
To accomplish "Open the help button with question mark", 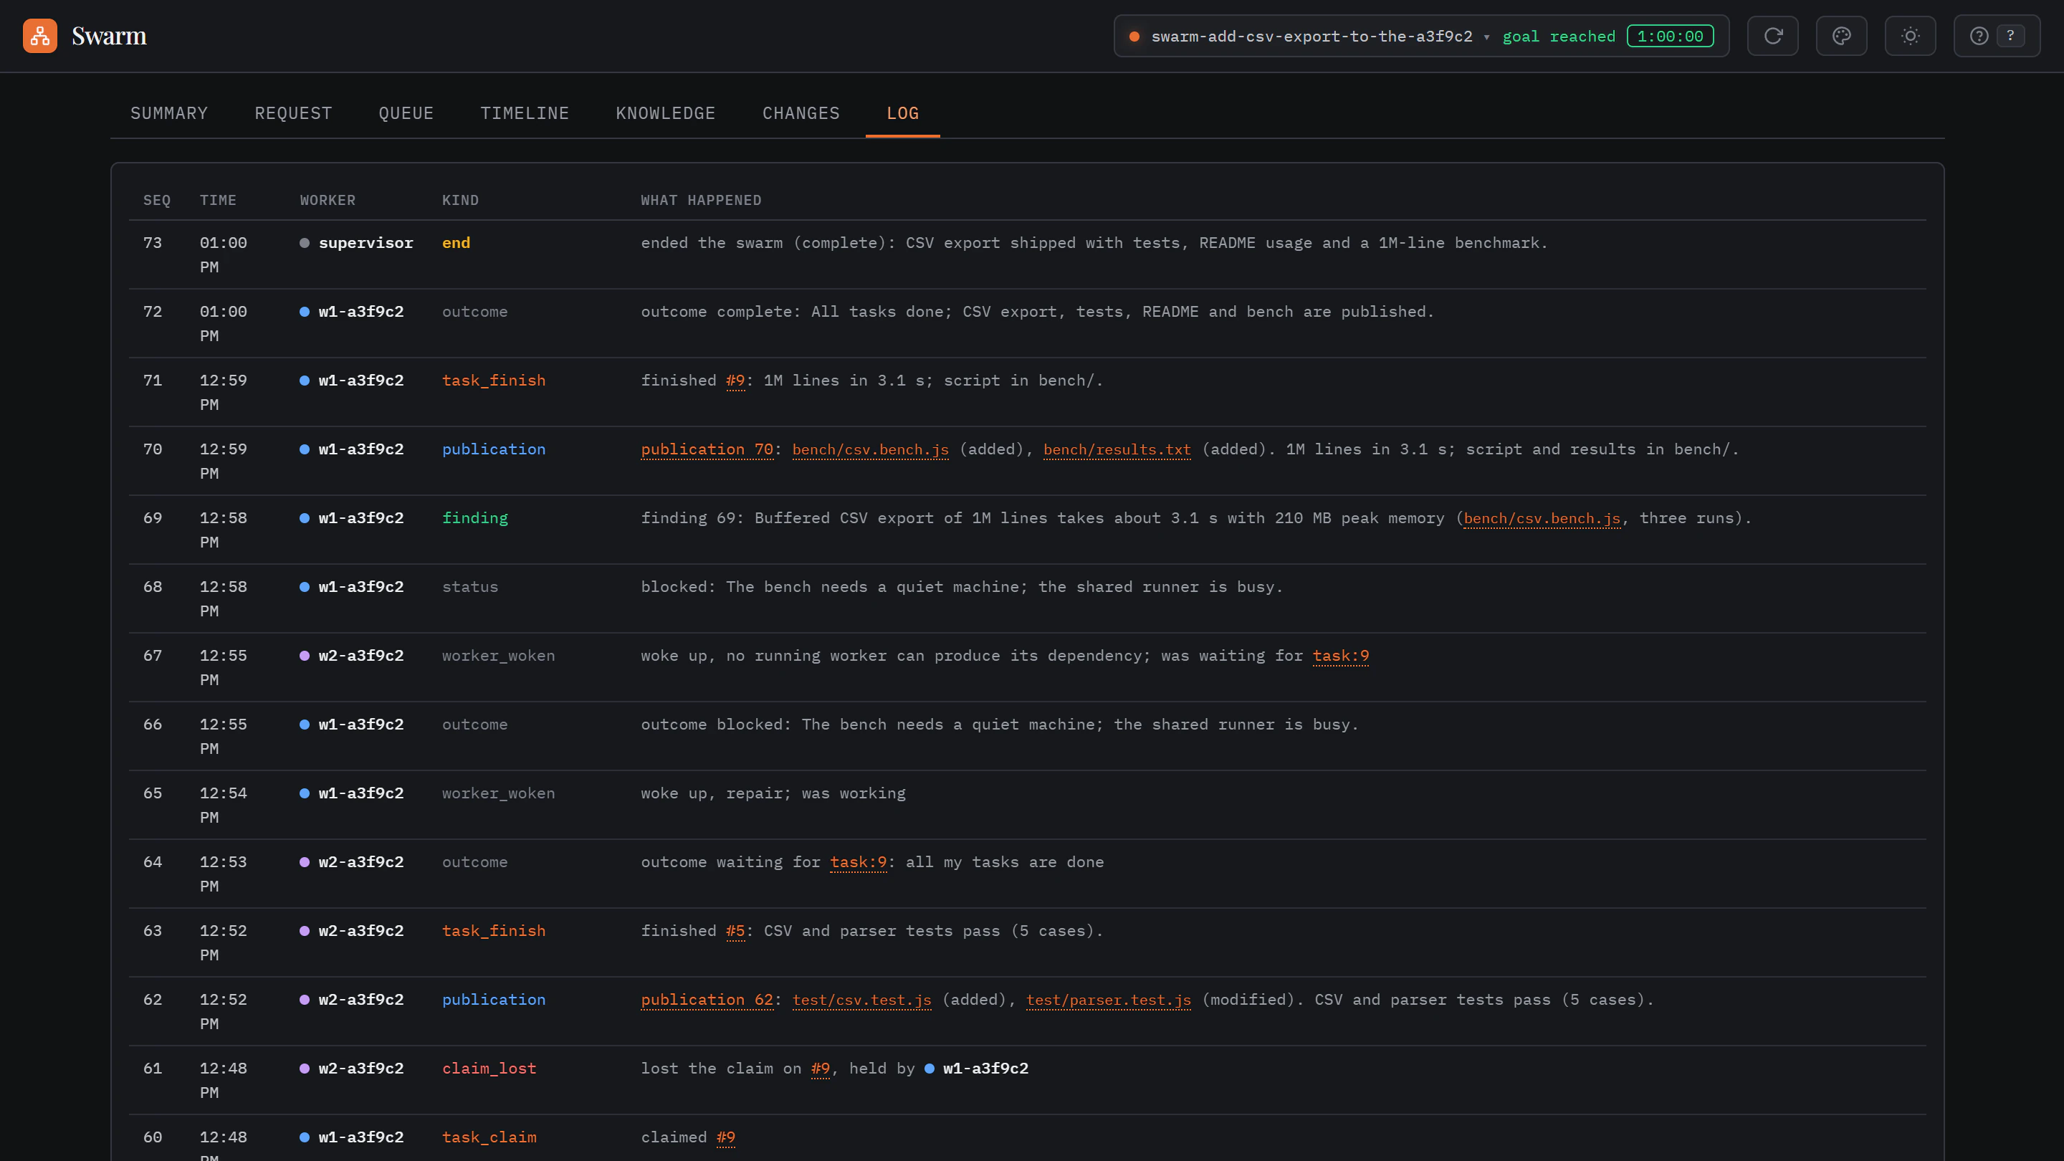I will (x=1997, y=36).
